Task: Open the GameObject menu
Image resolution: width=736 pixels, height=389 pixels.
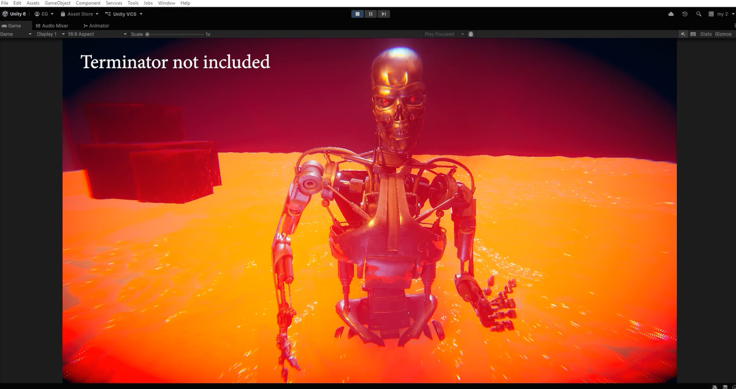Action: click(58, 3)
